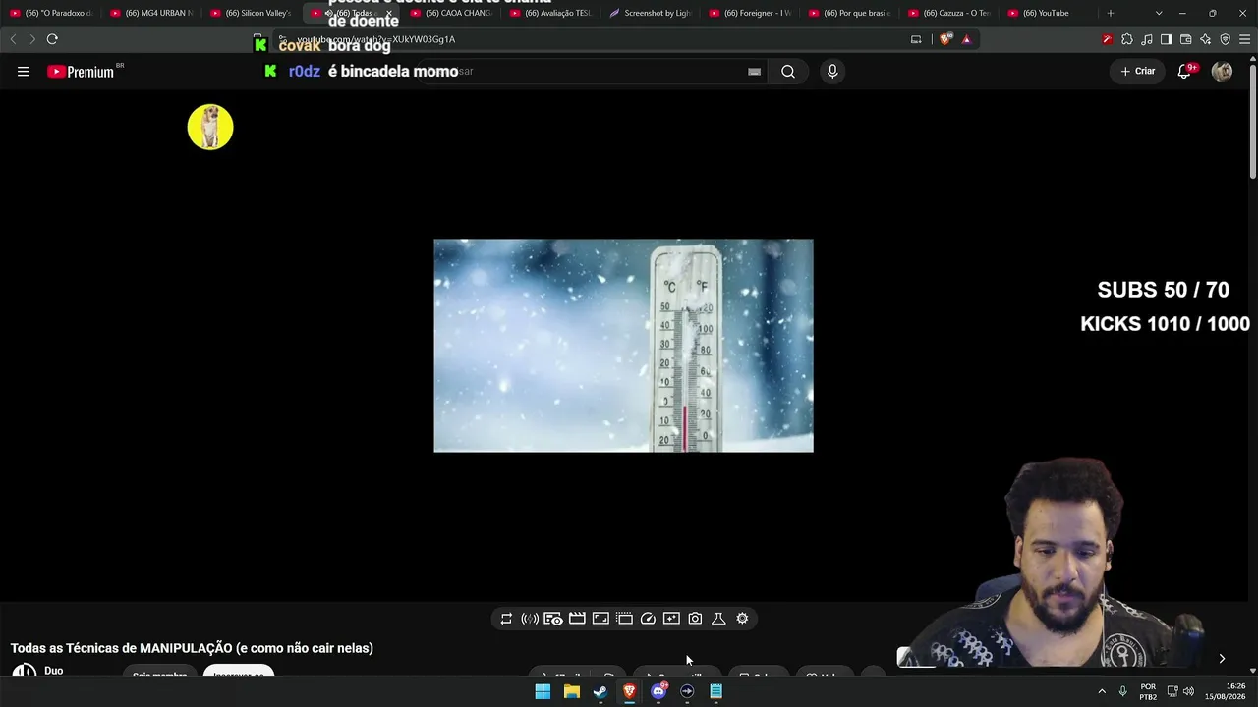The height and width of the screenshot is (707, 1258).
Task: Toggle the eye visibility icon in player toolbar
Action: (x=553, y=619)
